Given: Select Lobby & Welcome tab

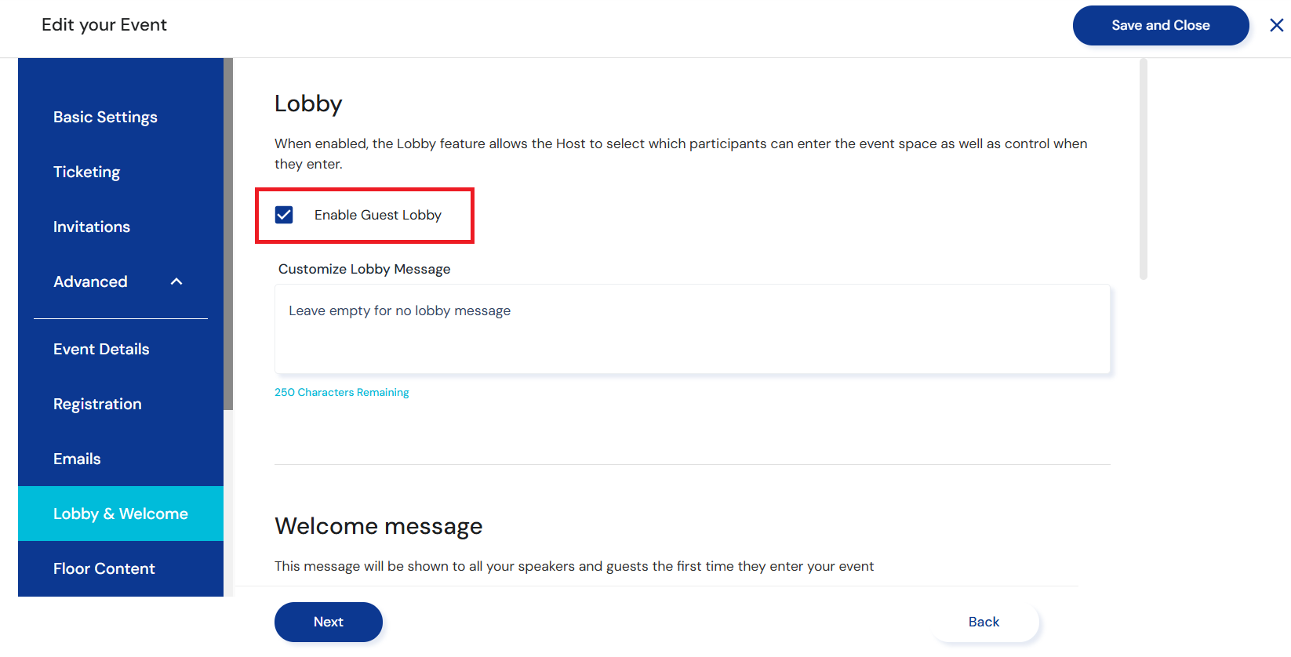Looking at the screenshot, I should [x=121, y=514].
